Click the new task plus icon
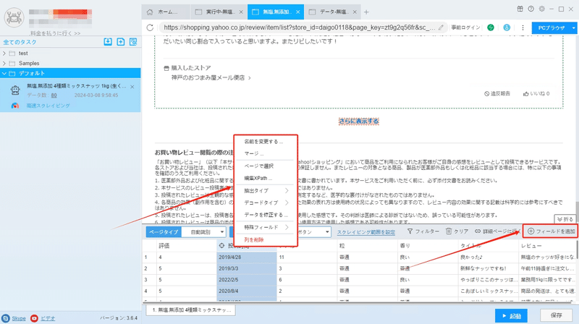 click(x=121, y=42)
